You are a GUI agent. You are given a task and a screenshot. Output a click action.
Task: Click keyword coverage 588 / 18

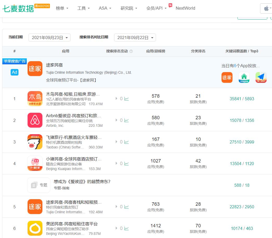click(x=242, y=185)
